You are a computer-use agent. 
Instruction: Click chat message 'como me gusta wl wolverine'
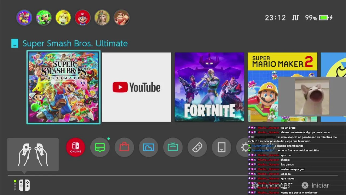(x=299, y=193)
